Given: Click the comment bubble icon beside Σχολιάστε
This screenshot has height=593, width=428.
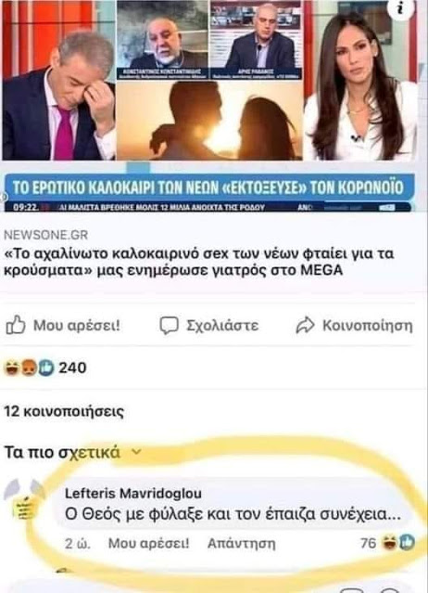Looking at the screenshot, I should click(169, 325).
